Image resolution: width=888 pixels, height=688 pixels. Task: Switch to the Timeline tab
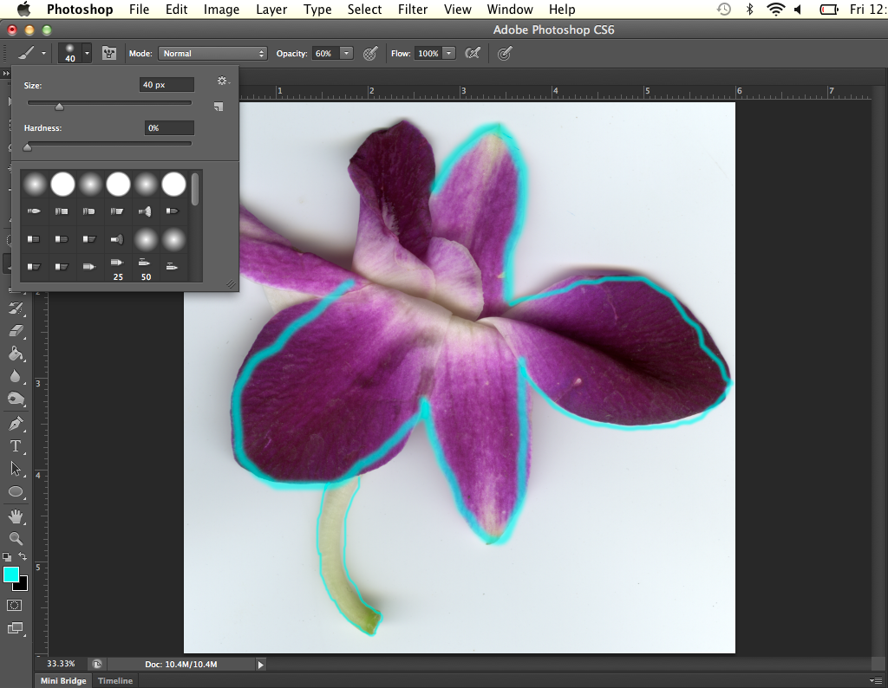[115, 681]
